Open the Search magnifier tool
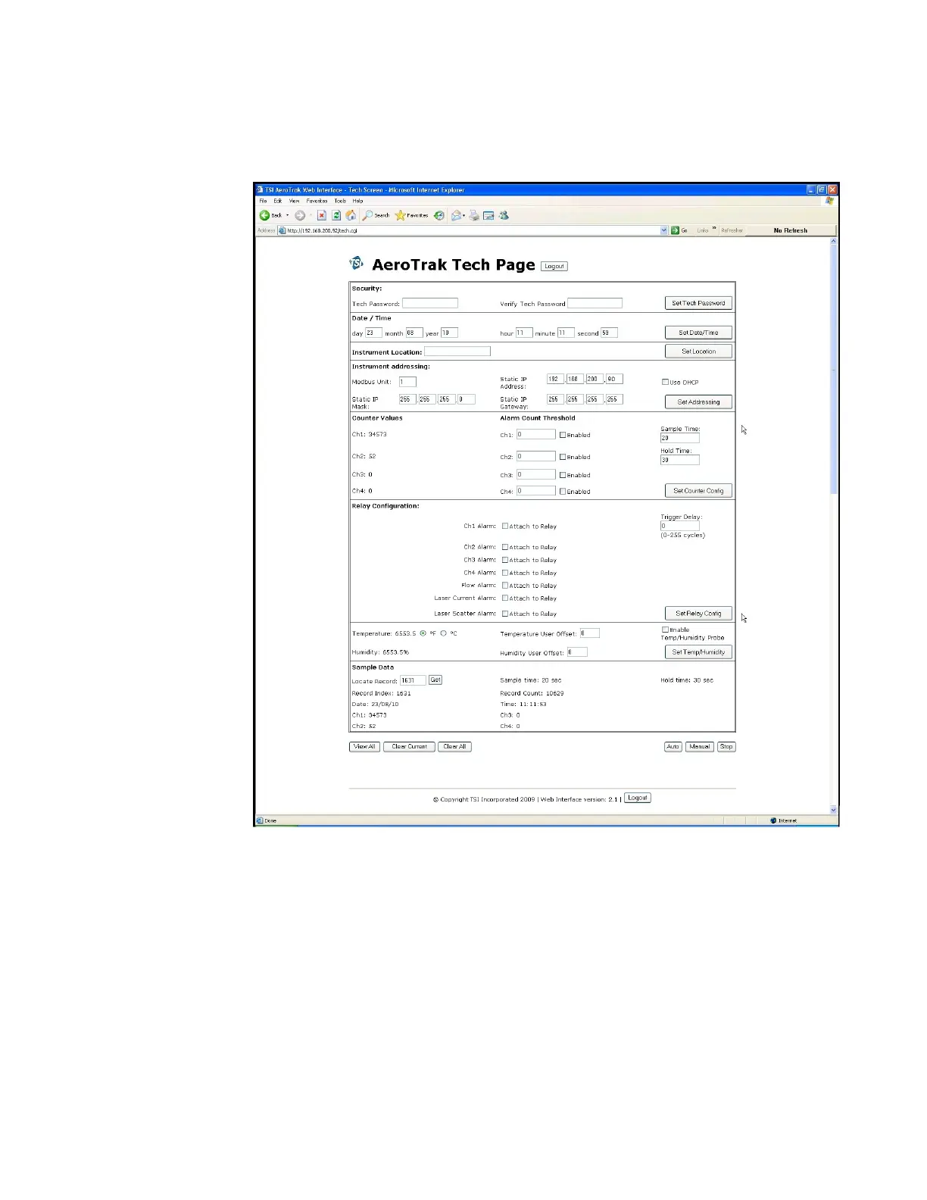The image size is (927, 1200). [367, 215]
